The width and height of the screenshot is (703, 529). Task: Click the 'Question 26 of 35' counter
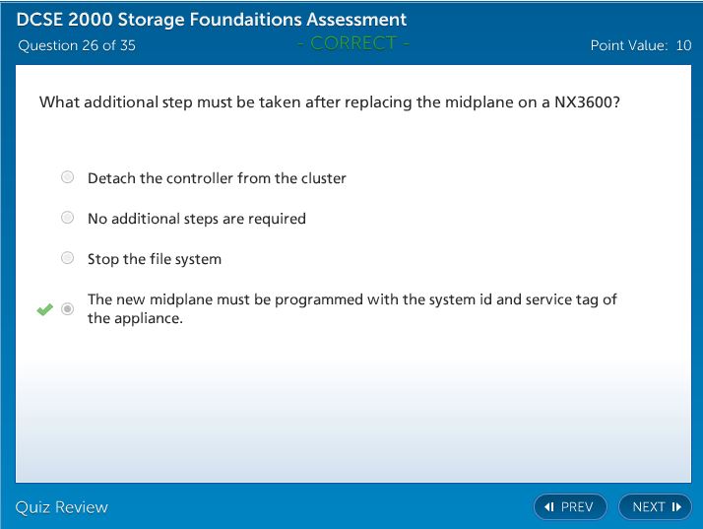77,45
